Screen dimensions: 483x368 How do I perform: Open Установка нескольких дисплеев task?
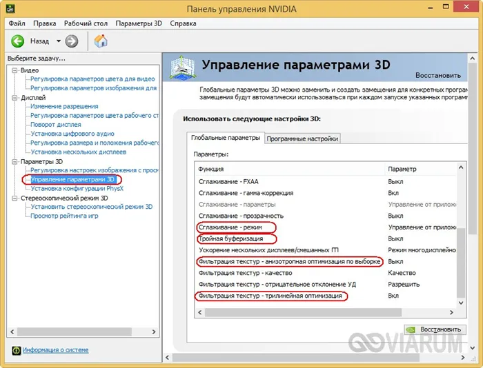[x=78, y=152]
